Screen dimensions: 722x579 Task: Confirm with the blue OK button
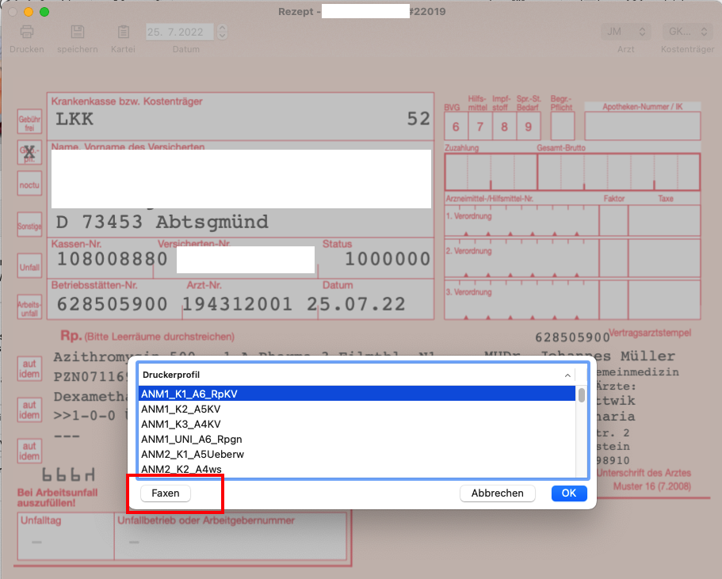pos(569,493)
